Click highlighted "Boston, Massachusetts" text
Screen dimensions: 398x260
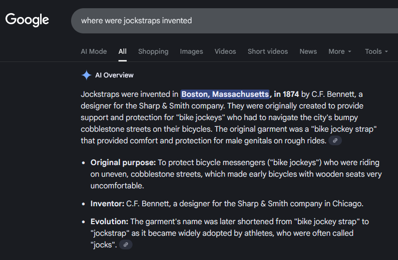coord(225,94)
